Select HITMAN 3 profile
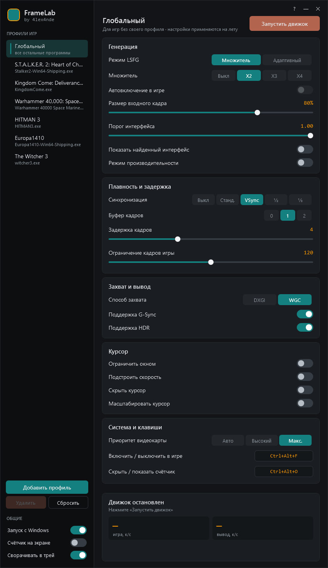This screenshot has width=328, height=568. pyautogui.click(x=47, y=122)
